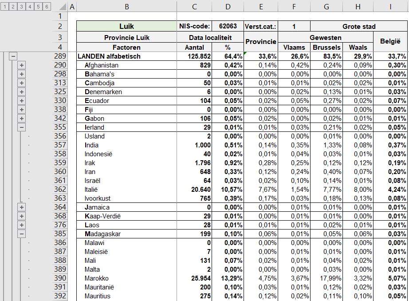
Task: Show outline level 3
Action: pos(21,7)
